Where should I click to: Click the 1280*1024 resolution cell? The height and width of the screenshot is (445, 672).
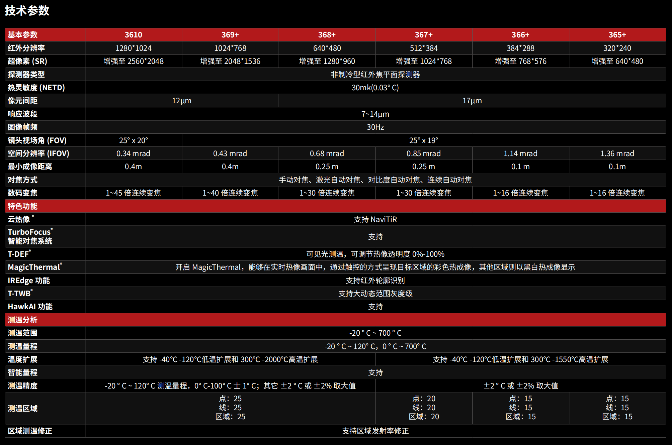point(133,48)
